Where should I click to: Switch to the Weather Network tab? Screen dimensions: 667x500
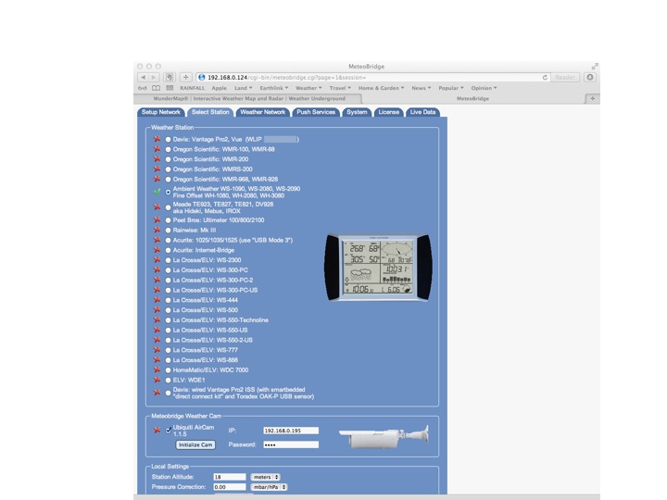click(x=262, y=112)
